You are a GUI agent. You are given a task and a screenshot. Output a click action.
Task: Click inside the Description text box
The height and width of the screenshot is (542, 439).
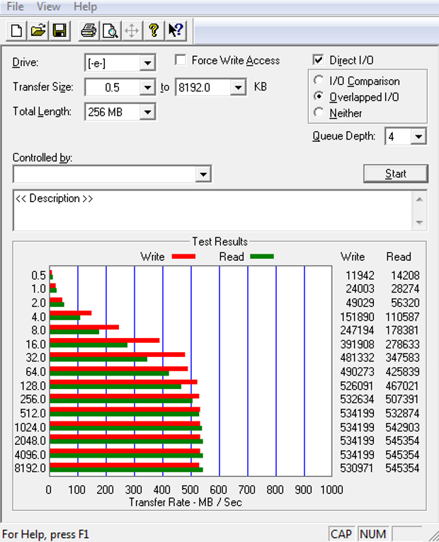point(212,210)
